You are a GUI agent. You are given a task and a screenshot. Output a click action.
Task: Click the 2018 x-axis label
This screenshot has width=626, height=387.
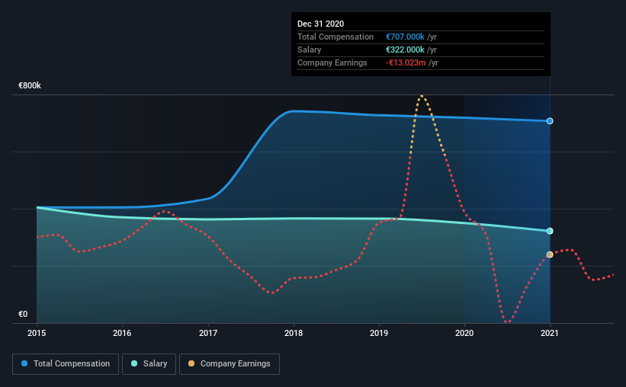pos(294,333)
